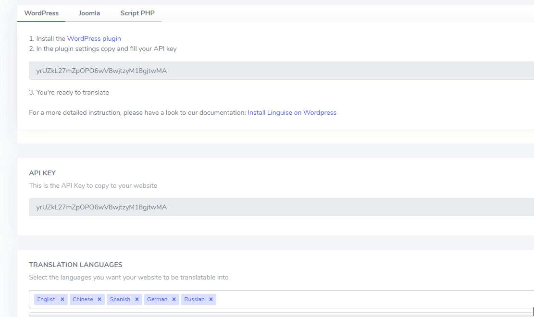Switch to the WordPress tab

point(41,13)
